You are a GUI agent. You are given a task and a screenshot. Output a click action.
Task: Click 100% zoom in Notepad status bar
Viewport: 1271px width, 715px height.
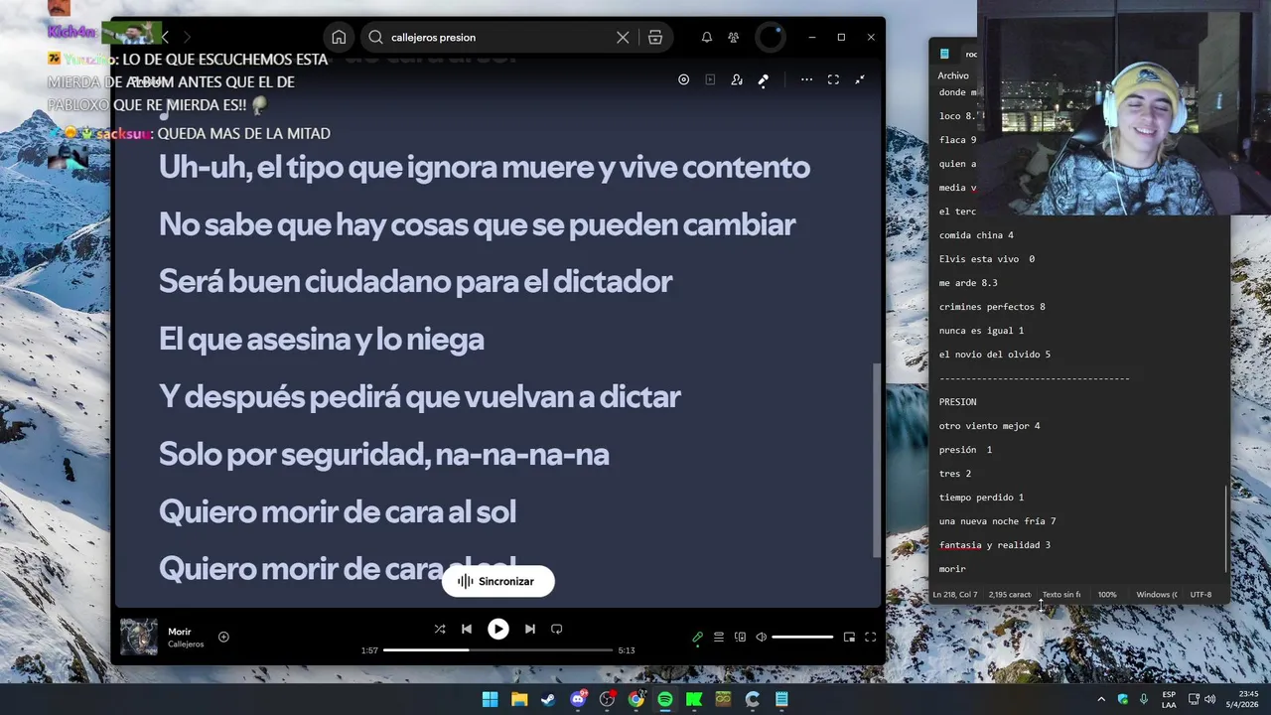coord(1106,595)
